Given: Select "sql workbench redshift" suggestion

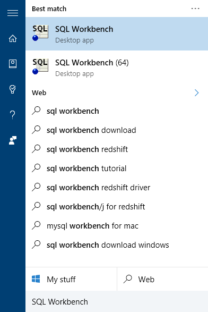Looking at the screenshot, I should [117, 149].
